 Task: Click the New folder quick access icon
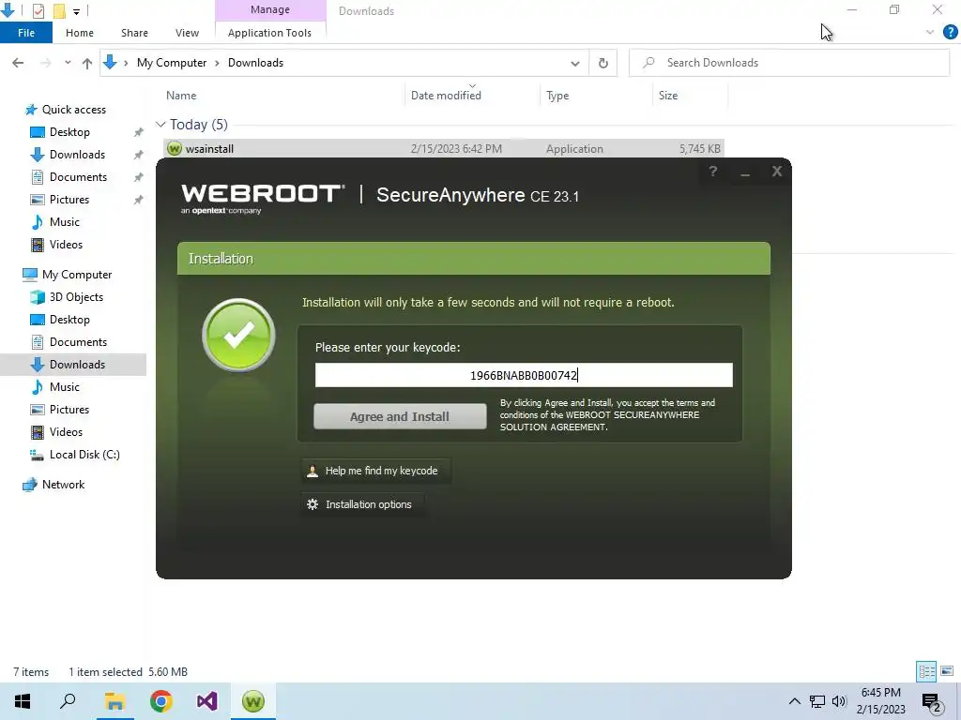[x=59, y=10]
